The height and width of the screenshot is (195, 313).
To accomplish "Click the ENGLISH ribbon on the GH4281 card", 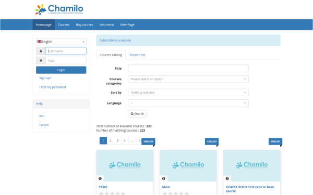I will click(275, 141).
